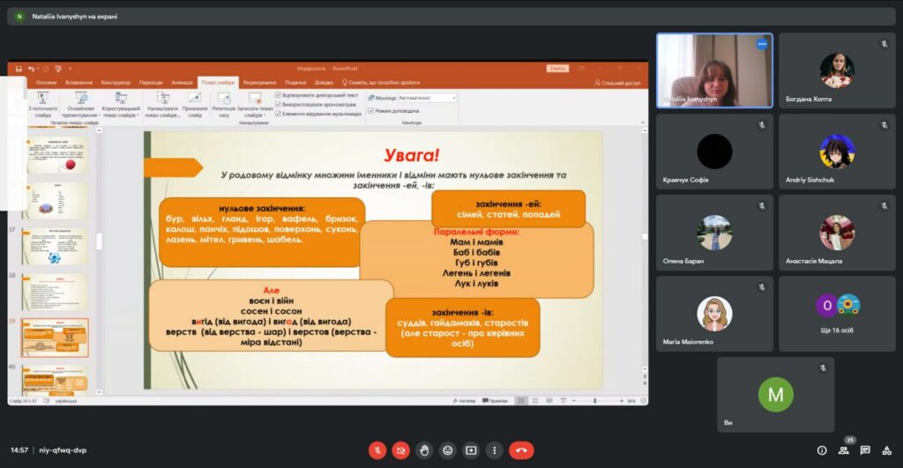Switch to the Анімація ribbon tab

pyautogui.click(x=182, y=83)
